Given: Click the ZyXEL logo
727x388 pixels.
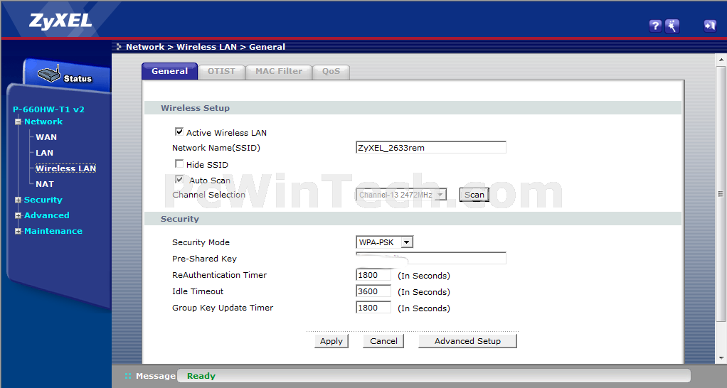Looking at the screenshot, I should tap(60, 21).
